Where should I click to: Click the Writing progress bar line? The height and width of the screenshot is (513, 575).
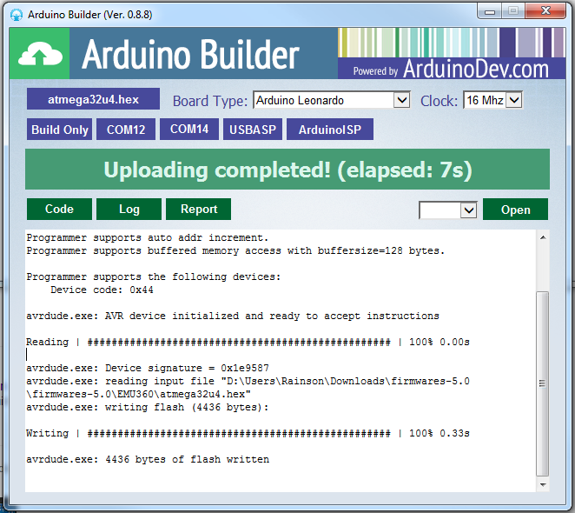(248, 433)
